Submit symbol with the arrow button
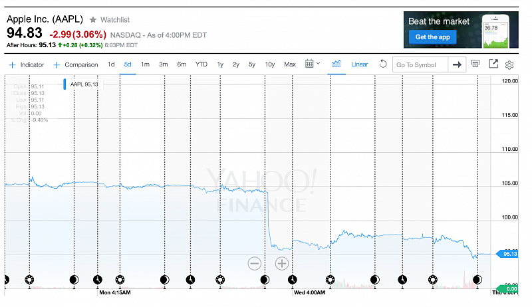 coord(456,64)
